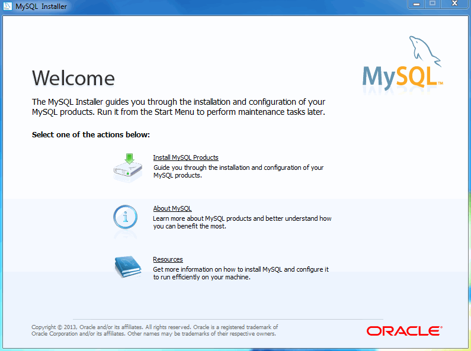471x351 pixels.
Task: Click the 'Guide you through the installation' description
Action: 239,171
